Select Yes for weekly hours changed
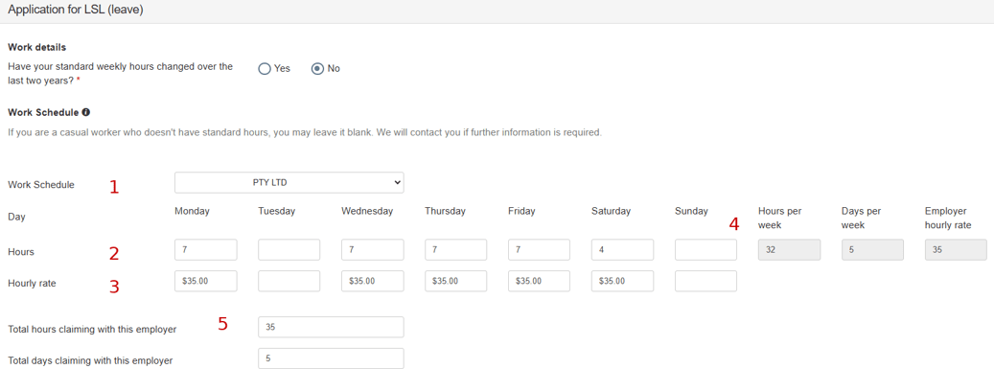The height and width of the screenshot is (369, 994). point(265,68)
